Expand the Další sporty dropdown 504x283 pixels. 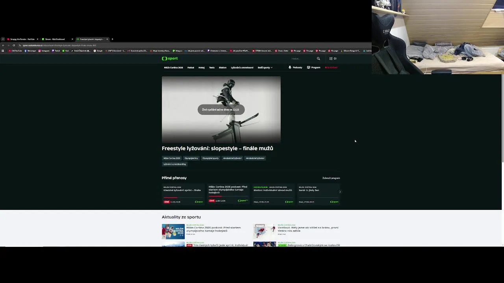click(265, 68)
